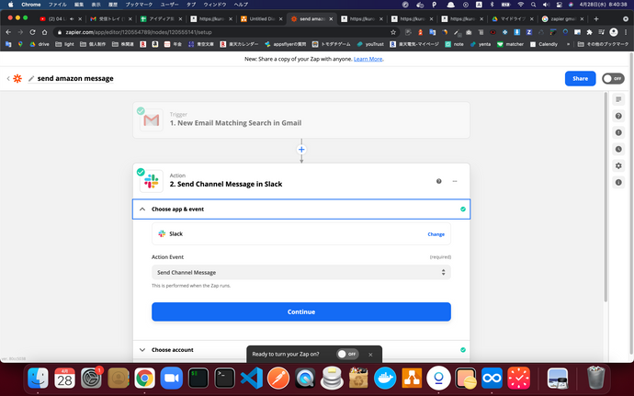Click the address bar URL
This screenshot has height=396, width=634.
coord(139,32)
